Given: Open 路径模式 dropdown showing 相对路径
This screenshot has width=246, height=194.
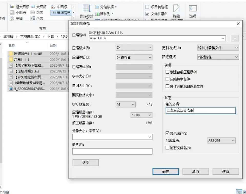Looking at the screenshot, I should click(218, 57).
